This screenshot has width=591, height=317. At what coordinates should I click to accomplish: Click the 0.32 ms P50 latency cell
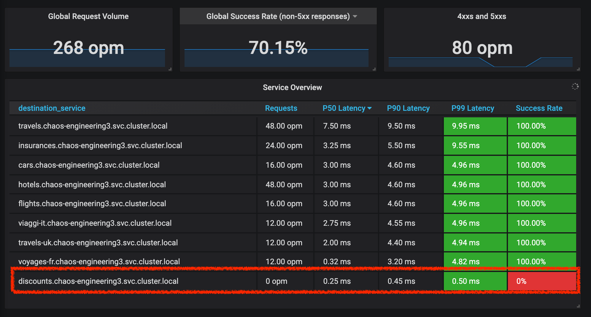[x=346, y=262]
